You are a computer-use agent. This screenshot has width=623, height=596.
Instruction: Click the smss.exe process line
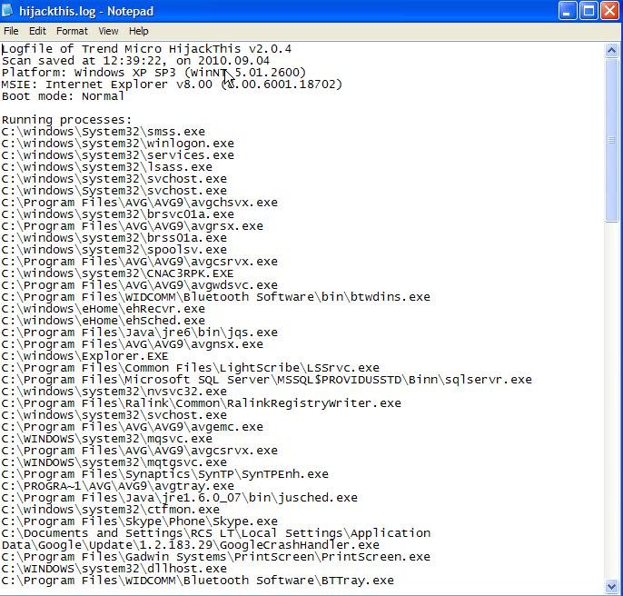click(x=104, y=132)
